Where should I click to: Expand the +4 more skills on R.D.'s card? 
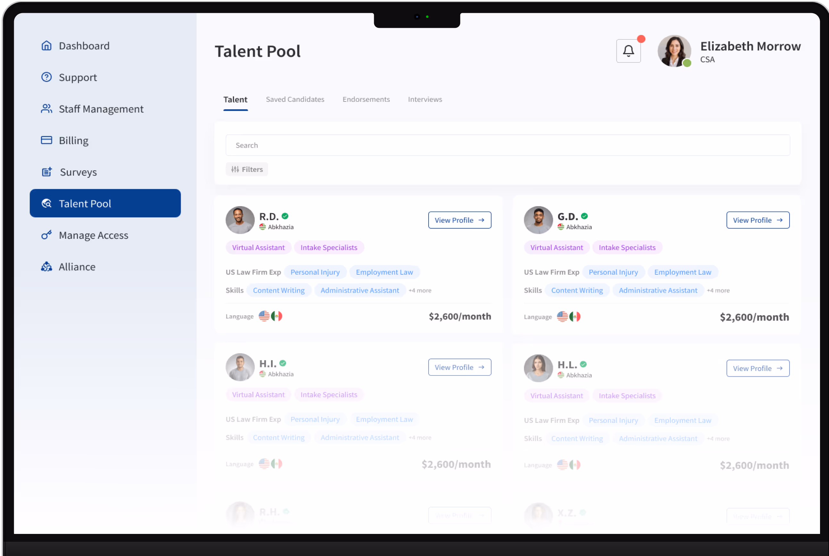pyautogui.click(x=420, y=290)
